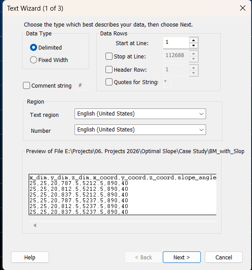Screen dimensions: 252x270
Task: Click the preview scroll left arrow
Action: [35, 225]
